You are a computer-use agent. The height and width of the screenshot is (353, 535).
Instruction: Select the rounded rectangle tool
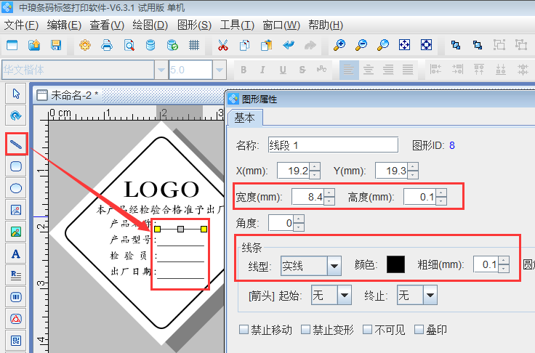pyautogui.click(x=16, y=166)
